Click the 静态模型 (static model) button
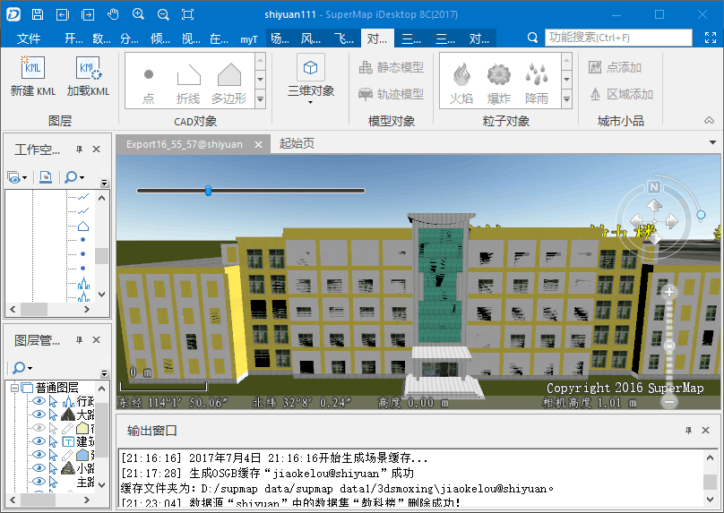The image size is (724, 513). click(392, 67)
